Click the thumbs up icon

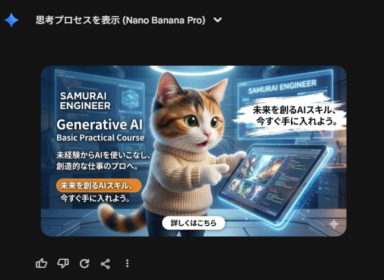pyautogui.click(x=42, y=264)
